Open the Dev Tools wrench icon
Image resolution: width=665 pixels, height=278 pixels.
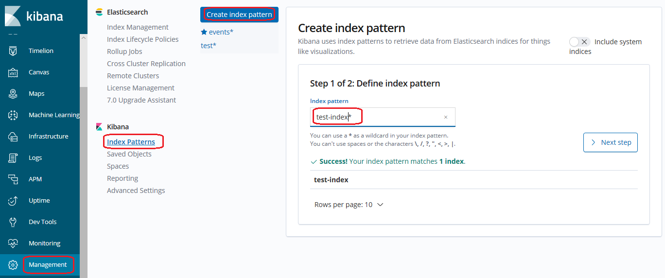(13, 222)
